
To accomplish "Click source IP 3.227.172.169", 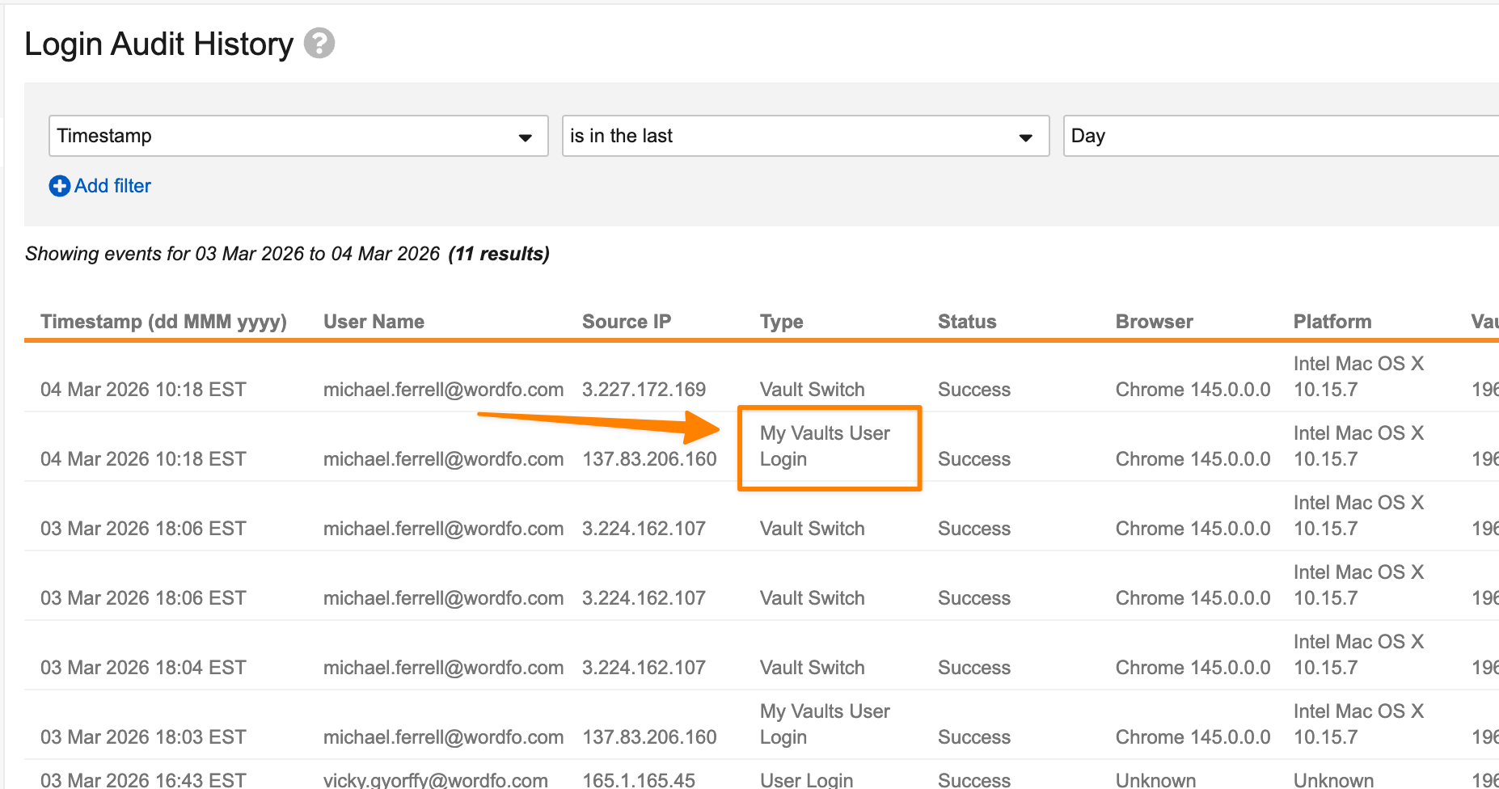I will coord(644,390).
